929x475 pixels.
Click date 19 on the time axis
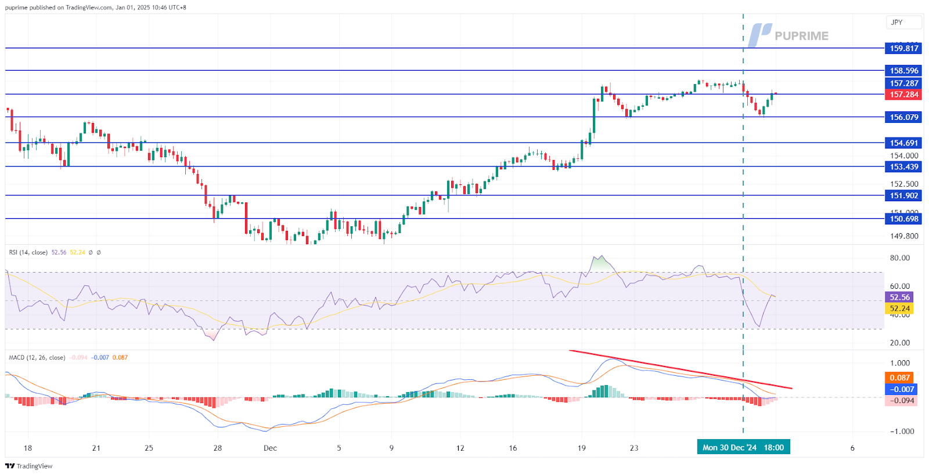[582, 448]
